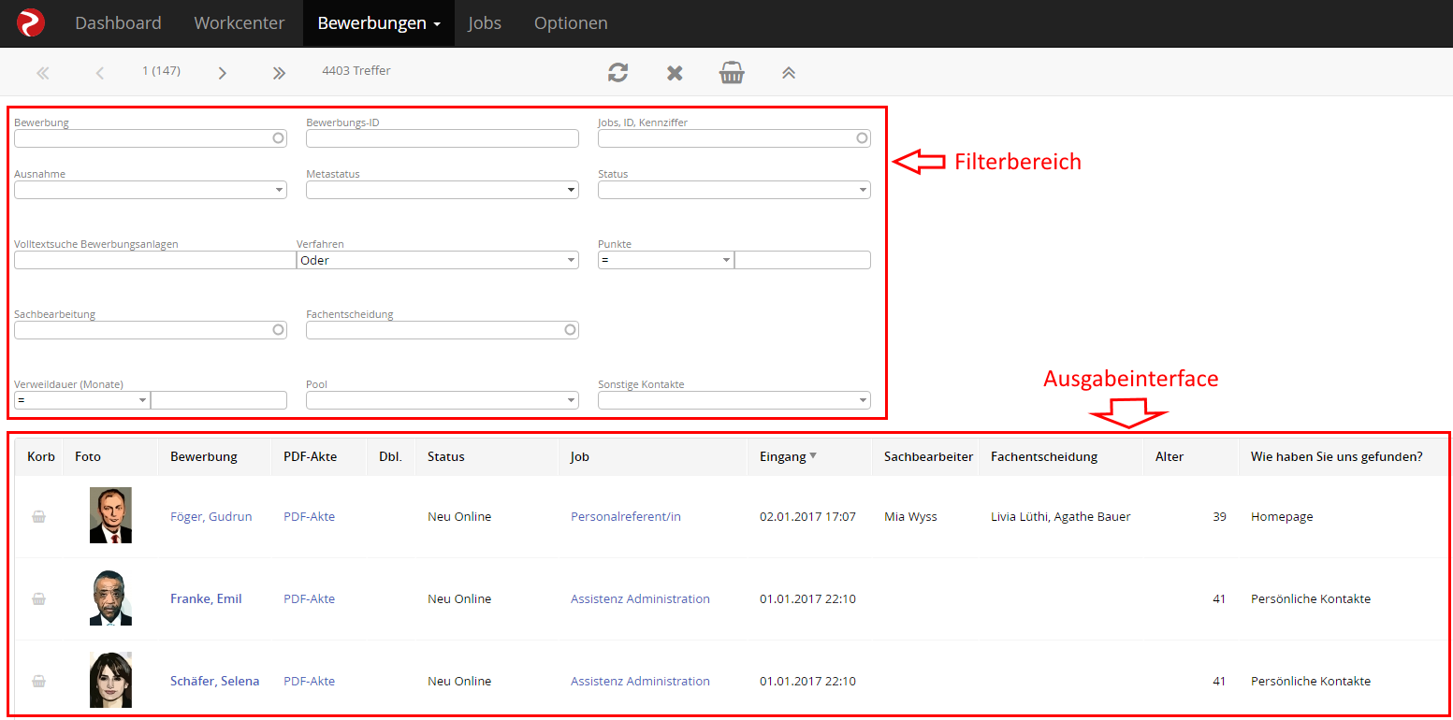Open the Bewerbungen menu dropdown
Image resolution: width=1453 pixels, height=720 pixels.
point(379,23)
